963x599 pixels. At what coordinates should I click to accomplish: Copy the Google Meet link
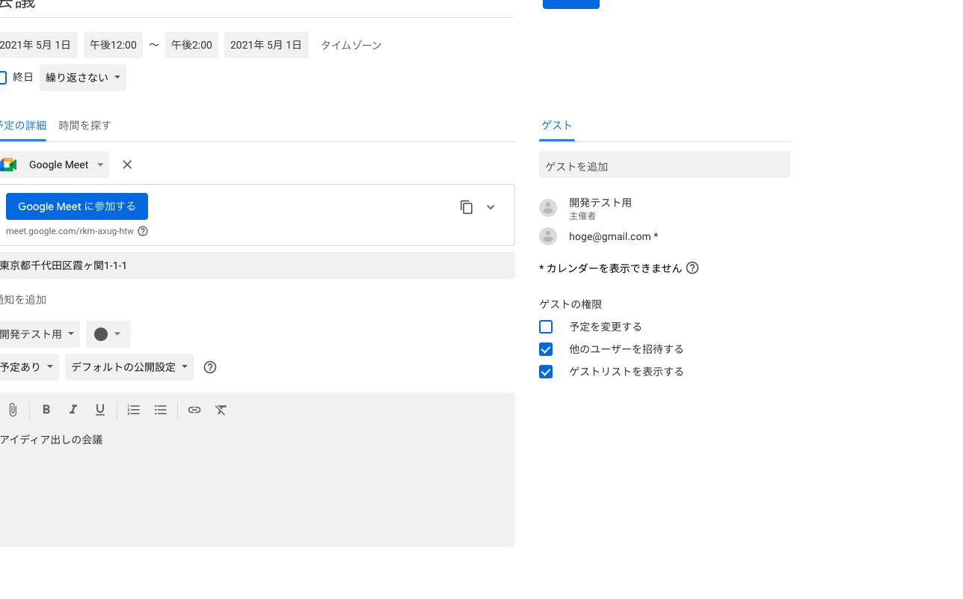pos(467,207)
